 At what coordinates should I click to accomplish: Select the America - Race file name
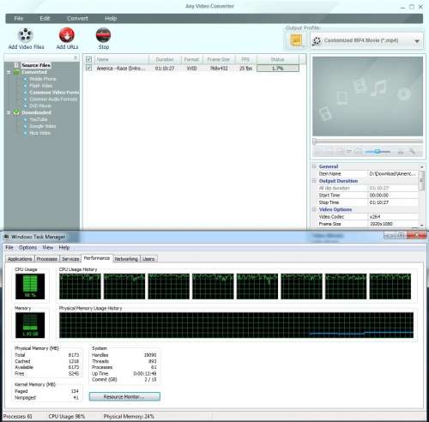coord(121,69)
